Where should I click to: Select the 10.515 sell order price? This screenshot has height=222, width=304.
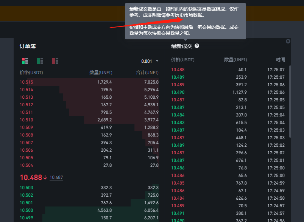[27, 82]
